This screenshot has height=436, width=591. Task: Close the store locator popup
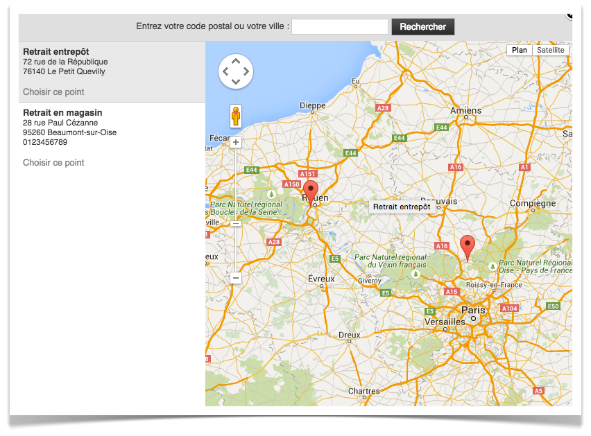pos(570,14)
